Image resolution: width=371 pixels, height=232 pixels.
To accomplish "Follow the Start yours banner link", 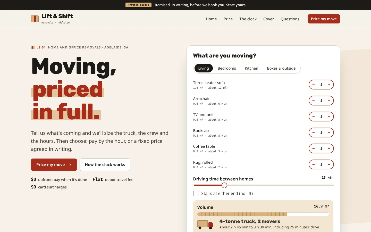I will [236, 5].
